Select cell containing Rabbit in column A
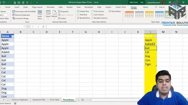 (x=7, y=52)
